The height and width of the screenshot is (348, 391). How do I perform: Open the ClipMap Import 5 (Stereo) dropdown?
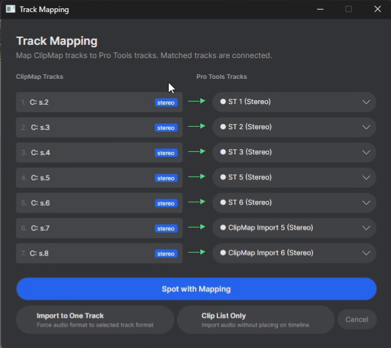[294, 228]
